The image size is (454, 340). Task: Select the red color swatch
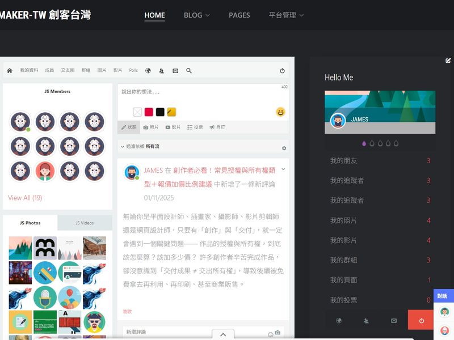[x=149, y=112]
